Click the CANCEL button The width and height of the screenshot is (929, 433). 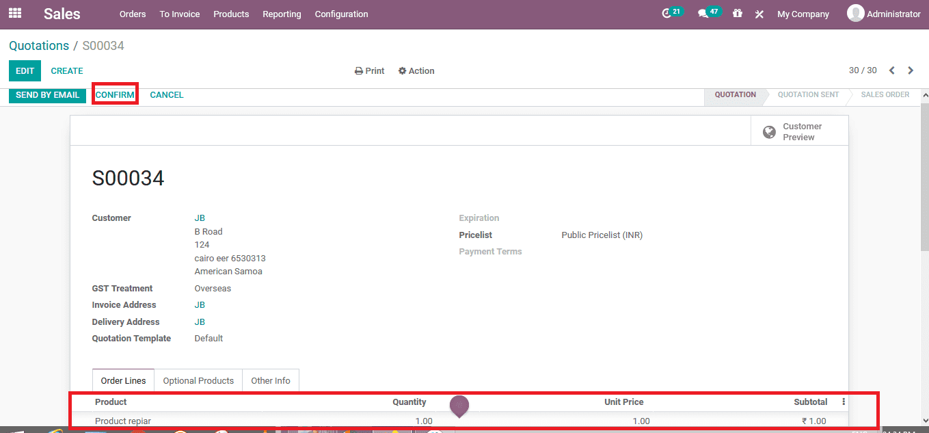click(167, 95)
